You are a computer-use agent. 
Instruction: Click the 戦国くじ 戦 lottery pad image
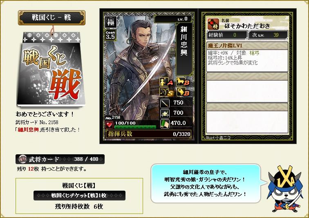51,69
